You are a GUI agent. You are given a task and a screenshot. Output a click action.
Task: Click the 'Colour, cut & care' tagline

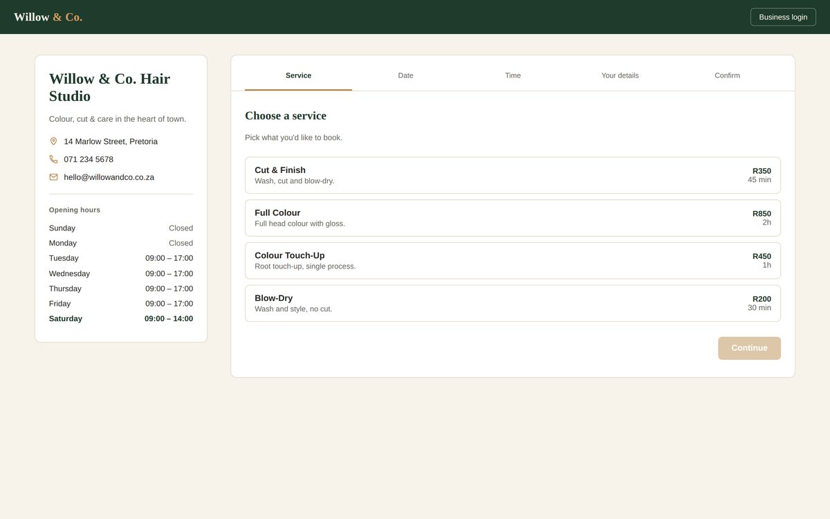[118, 119]
